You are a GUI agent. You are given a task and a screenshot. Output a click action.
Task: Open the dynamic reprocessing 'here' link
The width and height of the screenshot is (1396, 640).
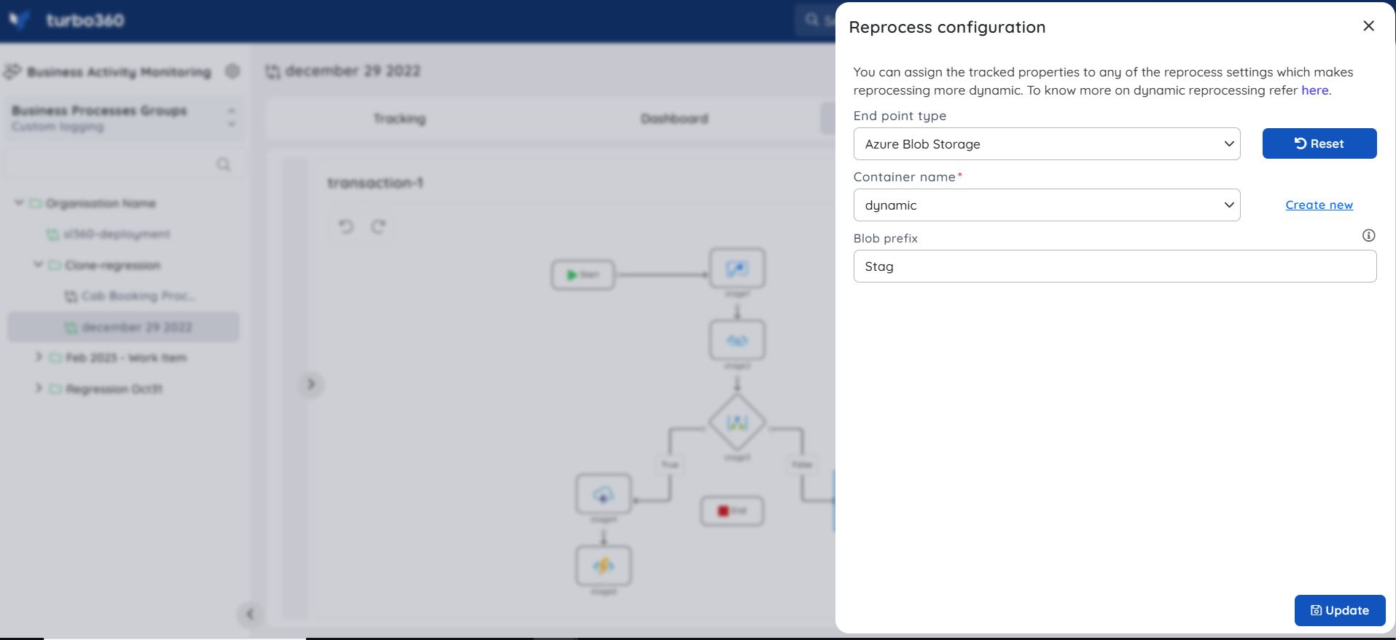[1314, 90]
